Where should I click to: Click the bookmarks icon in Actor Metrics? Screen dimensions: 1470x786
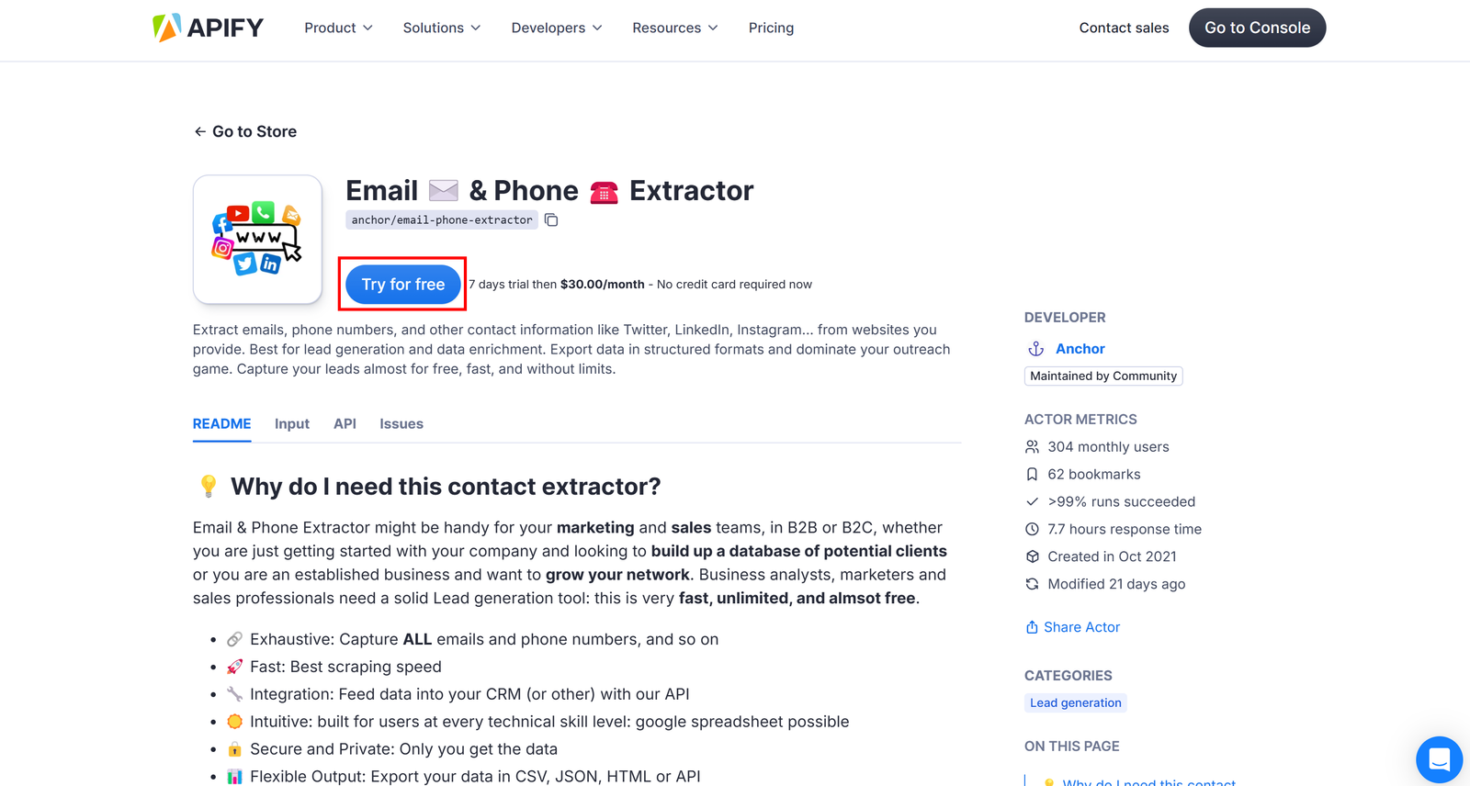[1033, 474]
